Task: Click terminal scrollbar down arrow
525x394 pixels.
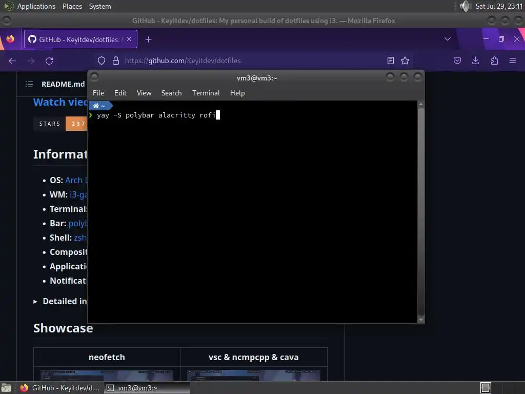Action: coord(421,320)
